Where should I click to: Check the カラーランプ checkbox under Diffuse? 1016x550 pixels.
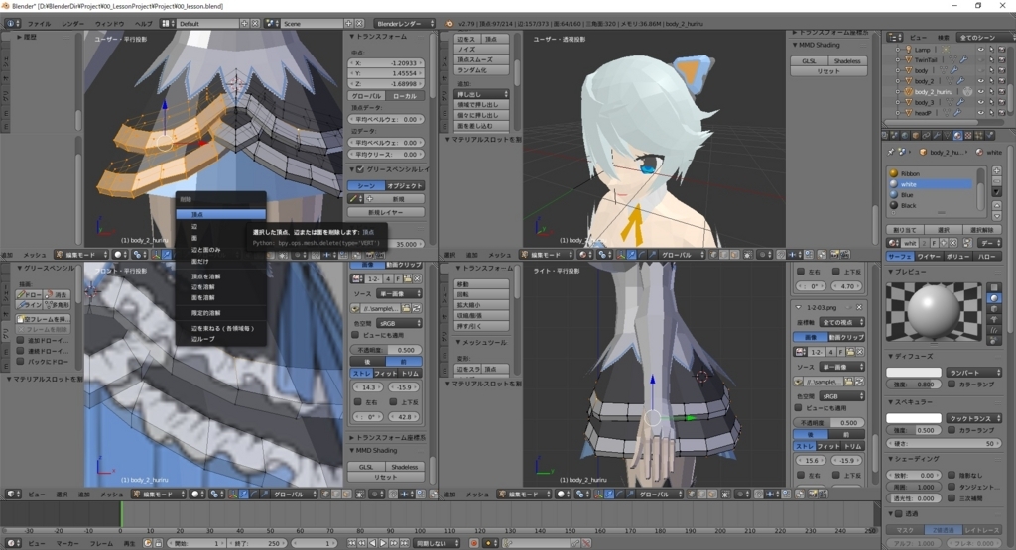click(x=952, y=384)
